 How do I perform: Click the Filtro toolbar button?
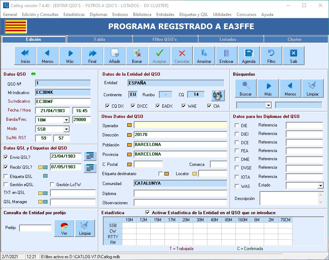pos(271,56)
